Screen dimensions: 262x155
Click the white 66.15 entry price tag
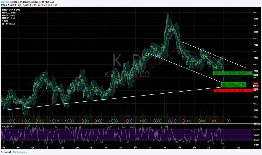256,86
